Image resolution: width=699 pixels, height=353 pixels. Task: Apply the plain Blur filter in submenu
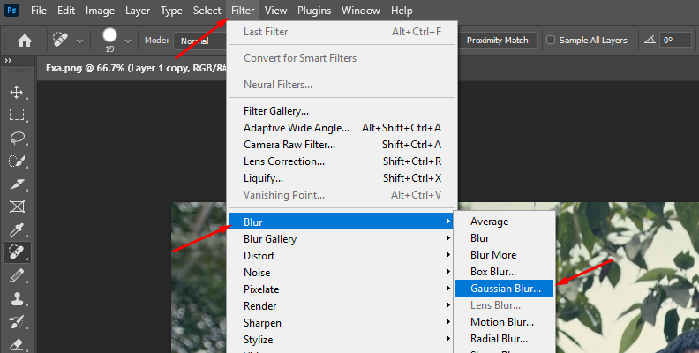[x=505, y=238]
